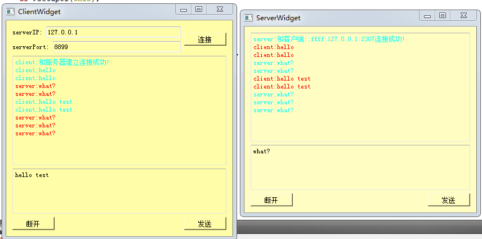482x239 pixels.
Task: Close the ClientWidget window
Action: pyautogui.click(x=220, y=10)
